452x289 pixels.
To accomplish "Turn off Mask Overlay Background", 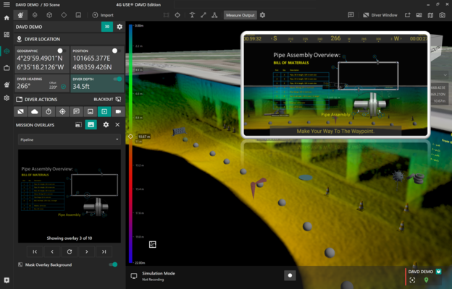I will tap(113, 264).
